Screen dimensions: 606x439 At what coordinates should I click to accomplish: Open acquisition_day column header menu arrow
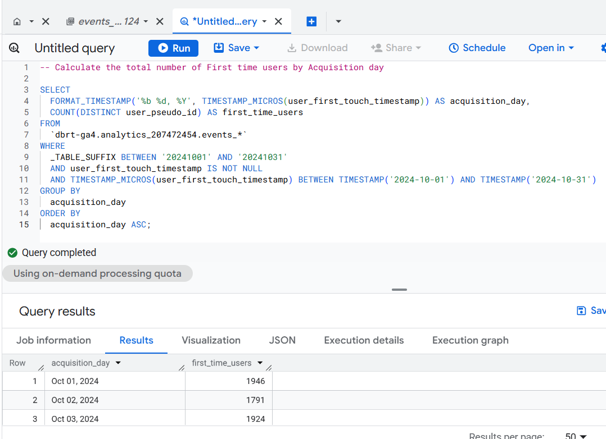(118, 363)
